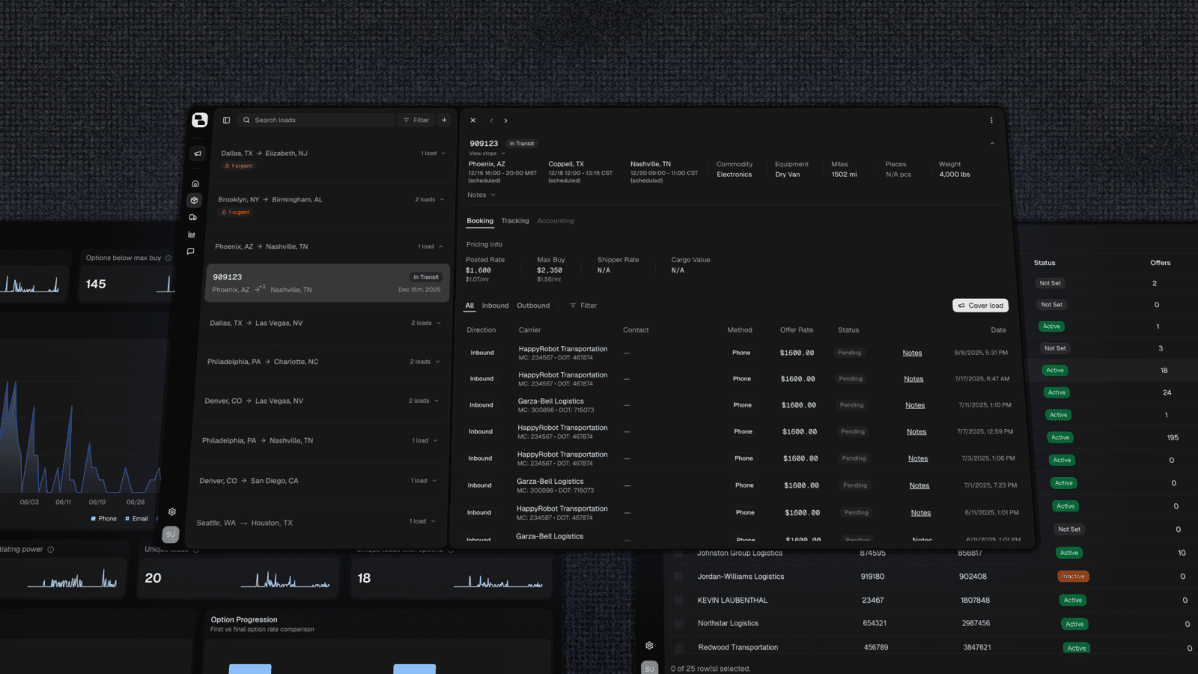Viewport: 1198px width, 674px height.
Task: Expand the Dallas, TX to Elizabeth, NJ lane
Action: coord(443,154)
